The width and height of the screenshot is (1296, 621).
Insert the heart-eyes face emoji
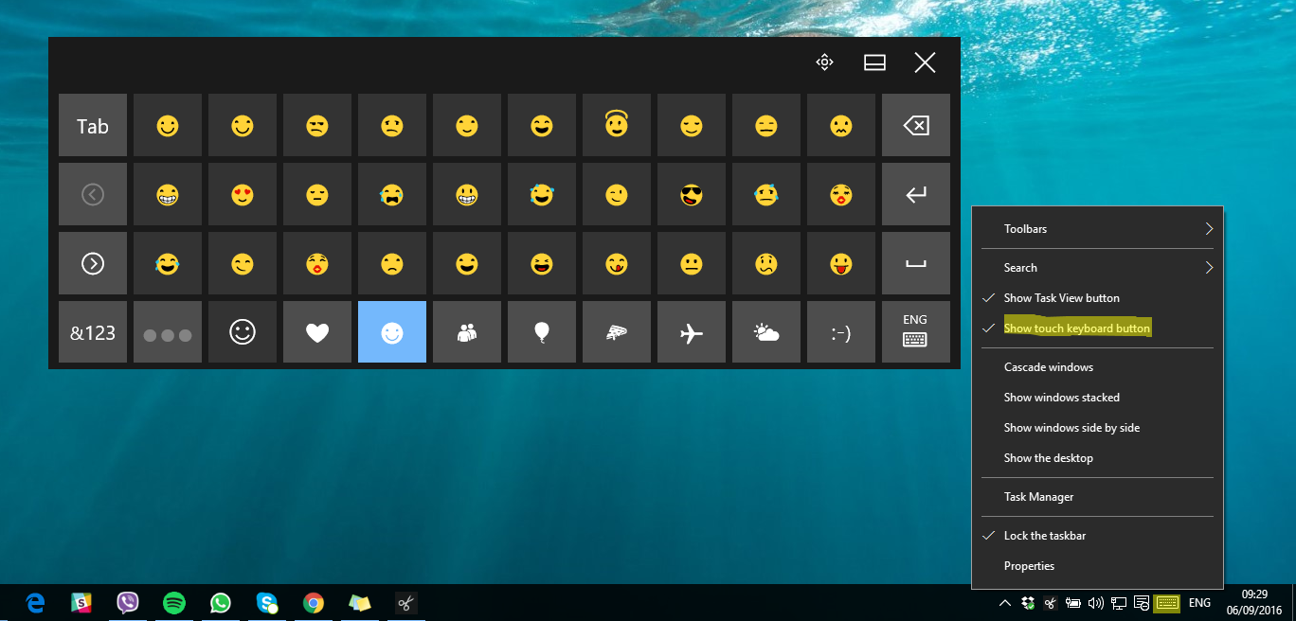pos(243,195)
